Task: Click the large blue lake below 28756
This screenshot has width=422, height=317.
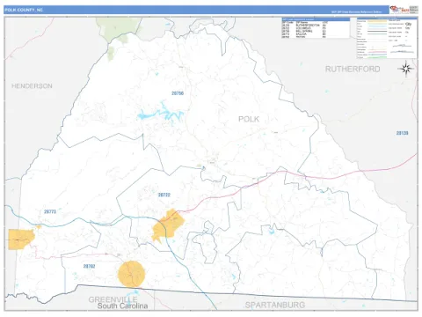Action: [160, 113]
